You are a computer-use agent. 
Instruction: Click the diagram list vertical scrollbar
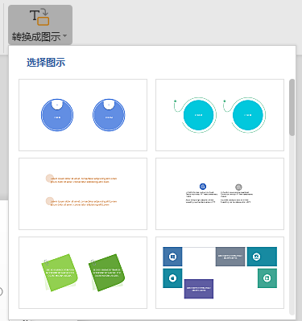(x=292, y=107)
